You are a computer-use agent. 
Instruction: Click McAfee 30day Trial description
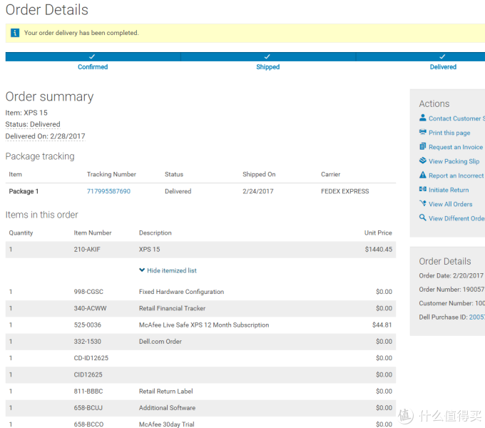tap(166, 424)
